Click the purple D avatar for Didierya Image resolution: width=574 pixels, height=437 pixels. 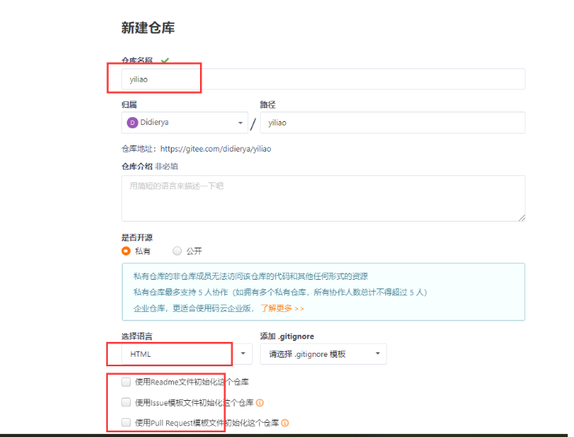point(132,123)
